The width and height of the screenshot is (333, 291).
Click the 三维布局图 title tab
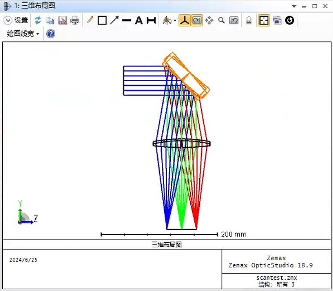click(x=35, y=6)
